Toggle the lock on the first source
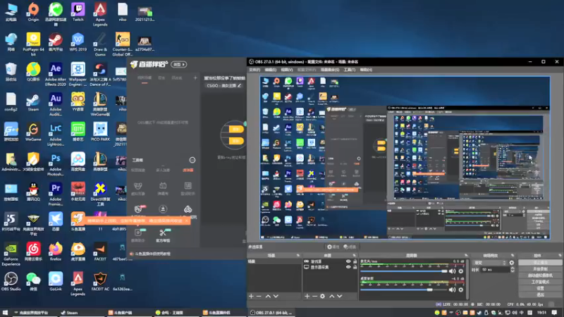The height and width of the screenshot is (317, 564). [x=355, y=261]
